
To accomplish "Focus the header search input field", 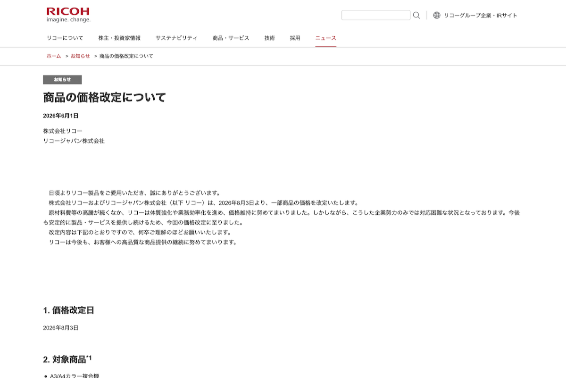I will tap(376, 15).
